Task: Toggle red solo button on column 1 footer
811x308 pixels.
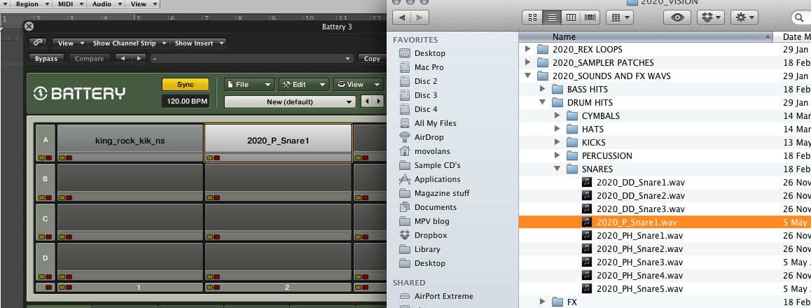Action: [69, 287]
